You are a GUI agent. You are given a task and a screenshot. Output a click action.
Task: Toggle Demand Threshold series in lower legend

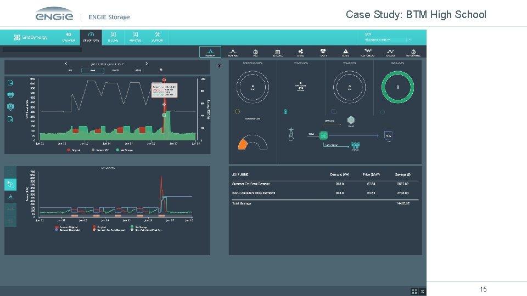pos(67,230)
